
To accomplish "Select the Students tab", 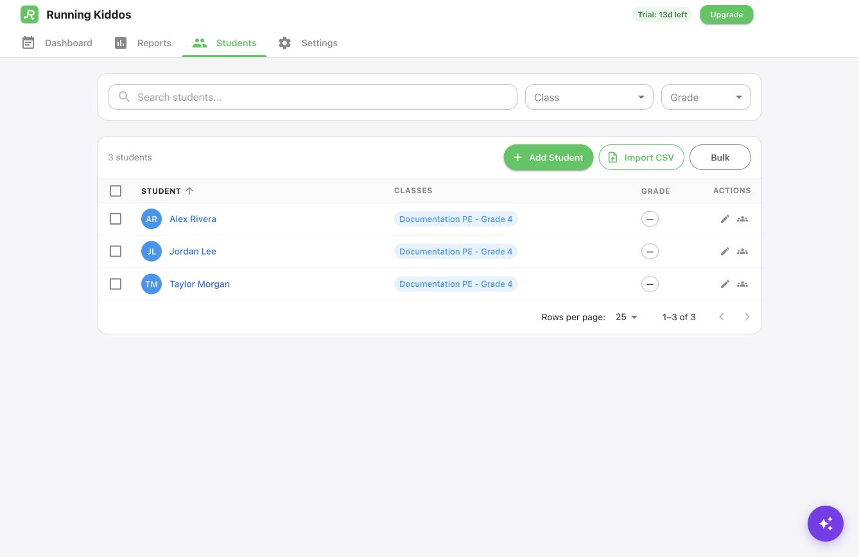I will pyautogui.click(x=224, y=43).
